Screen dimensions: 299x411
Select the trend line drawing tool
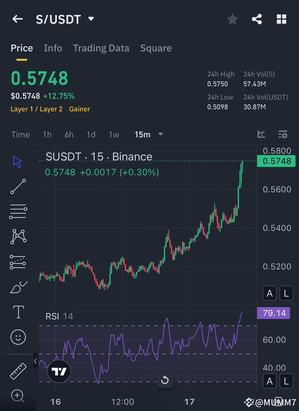coord(18,186)
